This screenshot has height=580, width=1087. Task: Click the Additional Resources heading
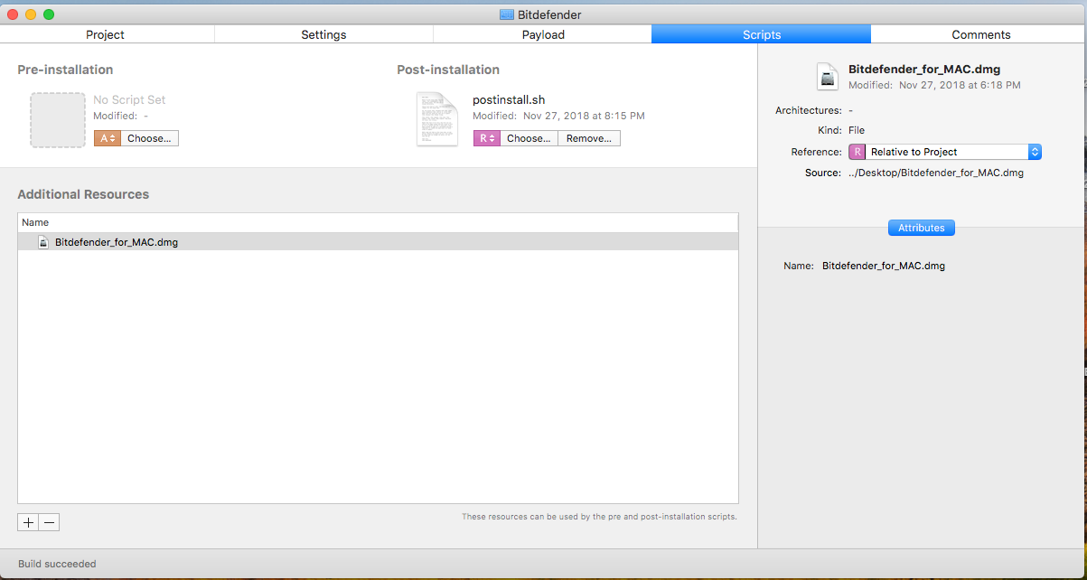83,194
